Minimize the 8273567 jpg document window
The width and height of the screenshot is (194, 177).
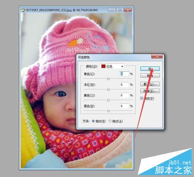click(112, 10)
